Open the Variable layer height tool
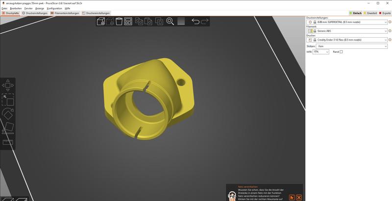 (181, 22)
